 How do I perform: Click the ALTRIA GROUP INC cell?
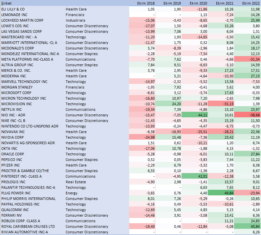point(17,65)
